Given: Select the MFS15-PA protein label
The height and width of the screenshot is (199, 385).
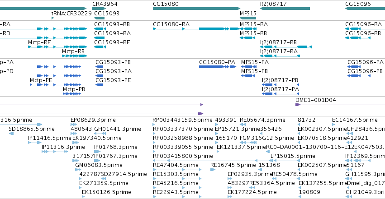Looking at the screenshot, I should pyautogui.click(x=255, y=62).
